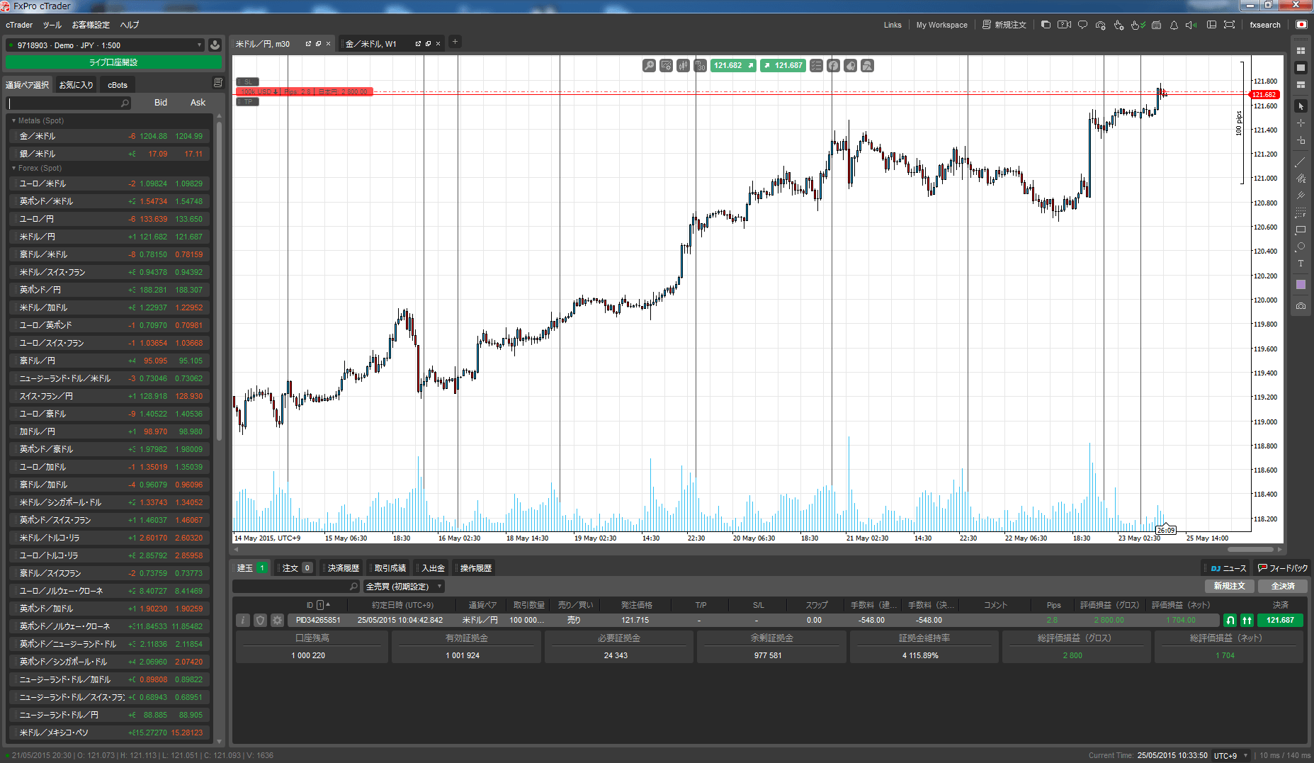
Task: Select the ellipse drawing tool
Action: click(1301, 247)
